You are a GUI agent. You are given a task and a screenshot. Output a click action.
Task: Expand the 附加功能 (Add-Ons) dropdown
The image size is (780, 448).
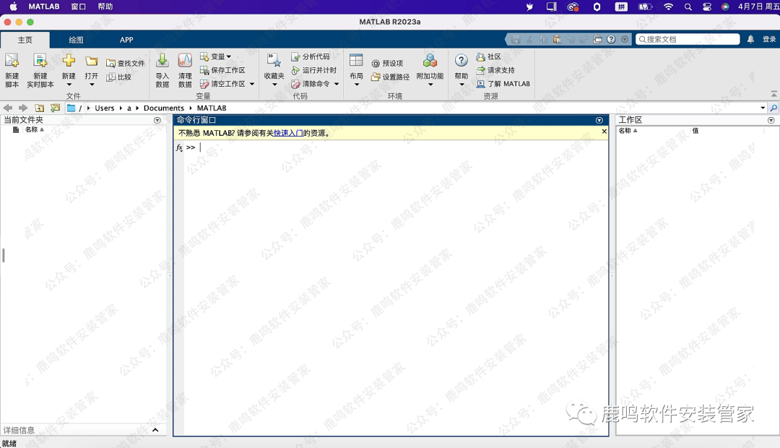click(x=430, y=85)
